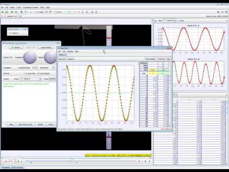Toggle the Measure button in Data Tool
The image size is (229, 172).
[x=62, y=59]
